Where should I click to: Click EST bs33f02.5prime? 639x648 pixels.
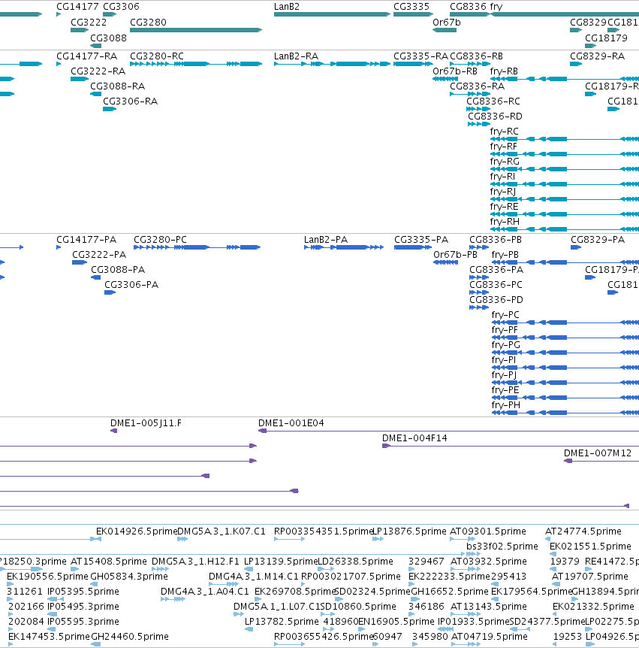502,547
